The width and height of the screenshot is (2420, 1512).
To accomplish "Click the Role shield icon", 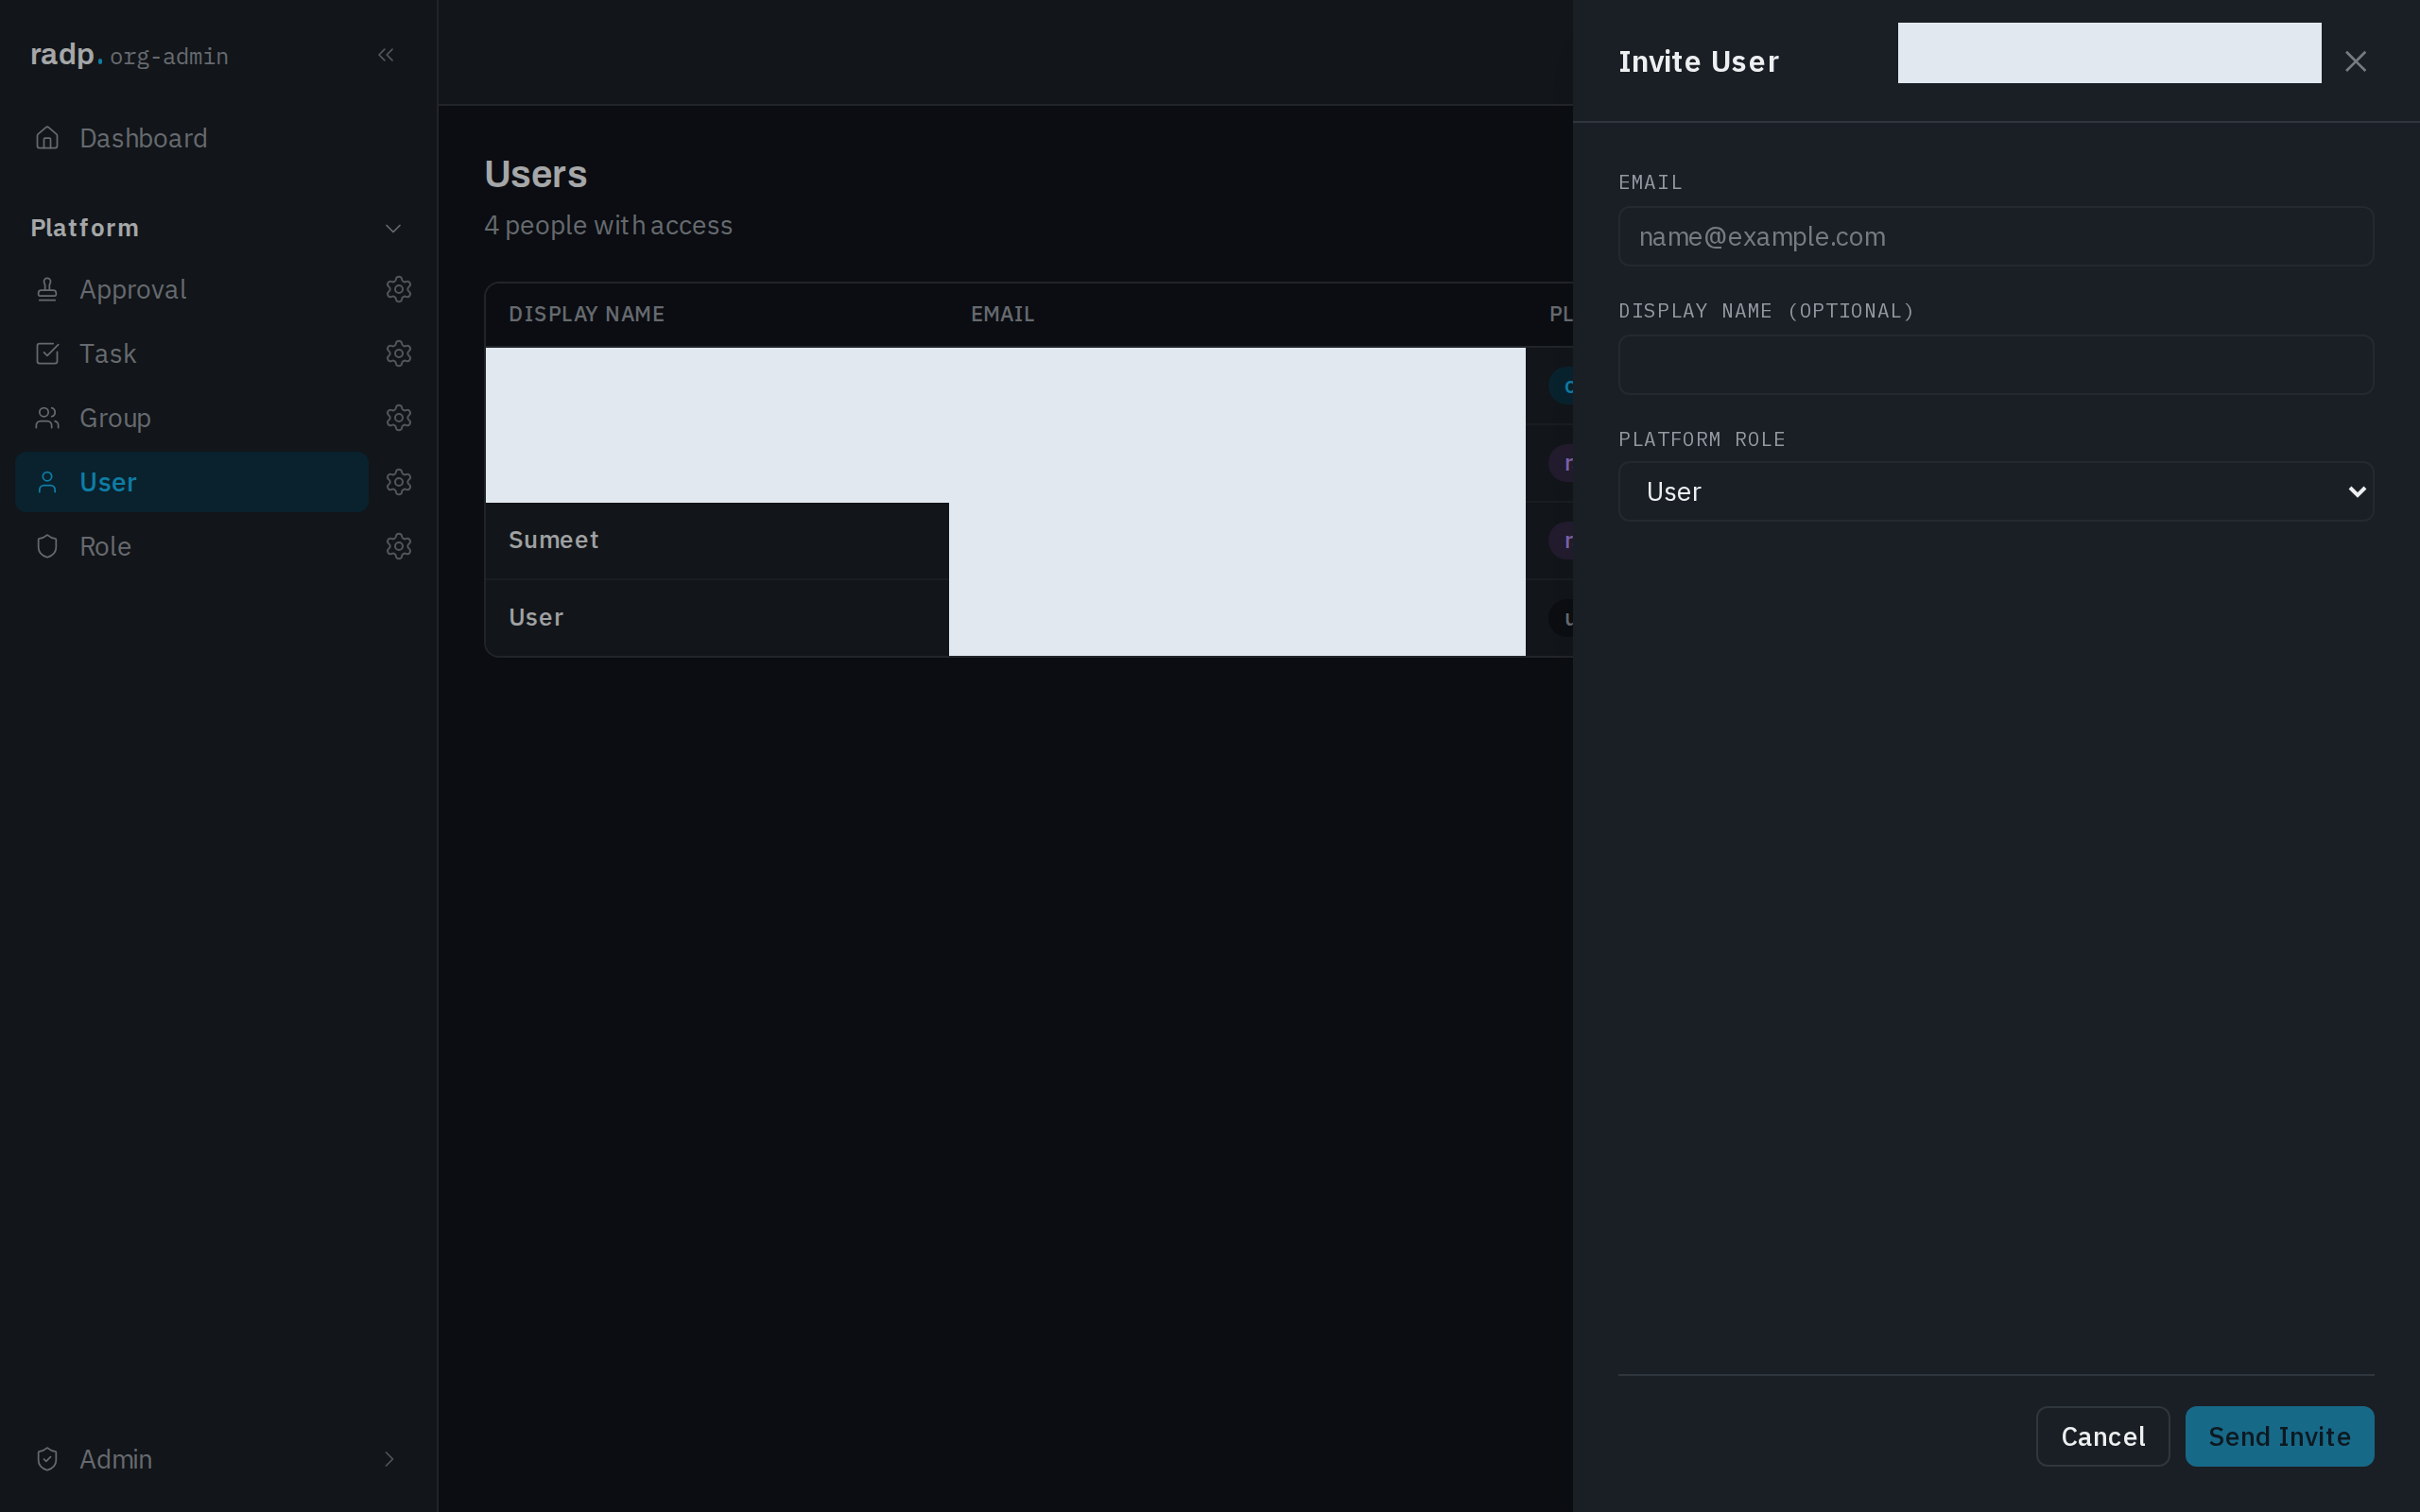I will point(47,546).
